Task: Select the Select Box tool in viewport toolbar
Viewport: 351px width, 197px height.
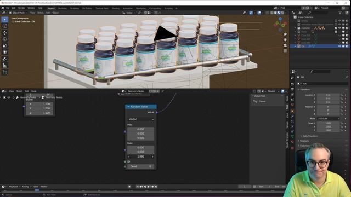Action: 5,20
